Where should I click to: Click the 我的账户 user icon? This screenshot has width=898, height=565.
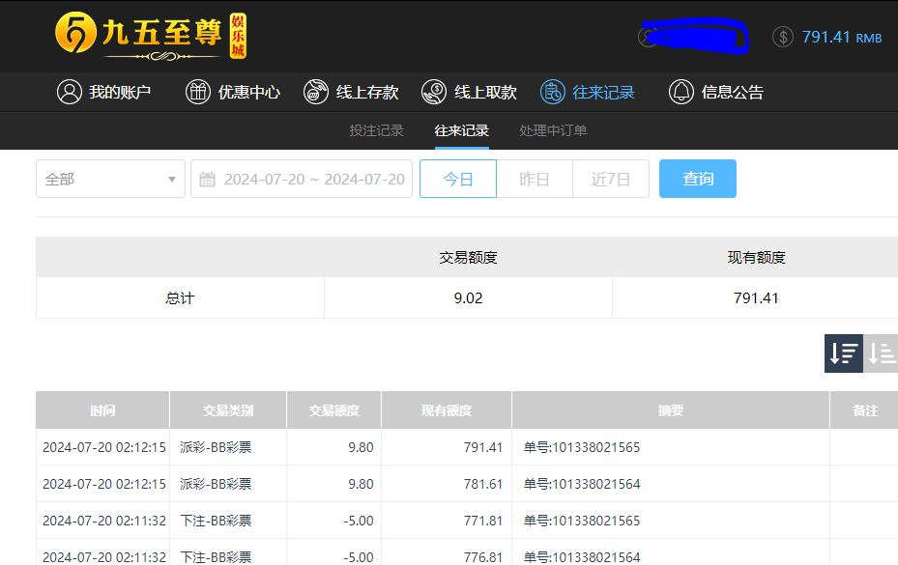tap(69, 92)
